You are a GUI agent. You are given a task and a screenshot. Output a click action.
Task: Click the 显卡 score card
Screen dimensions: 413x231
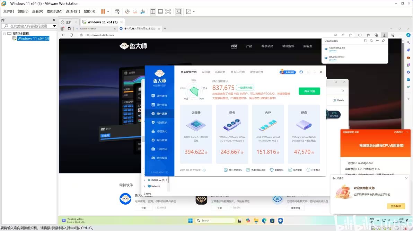[x=232, y=134]
